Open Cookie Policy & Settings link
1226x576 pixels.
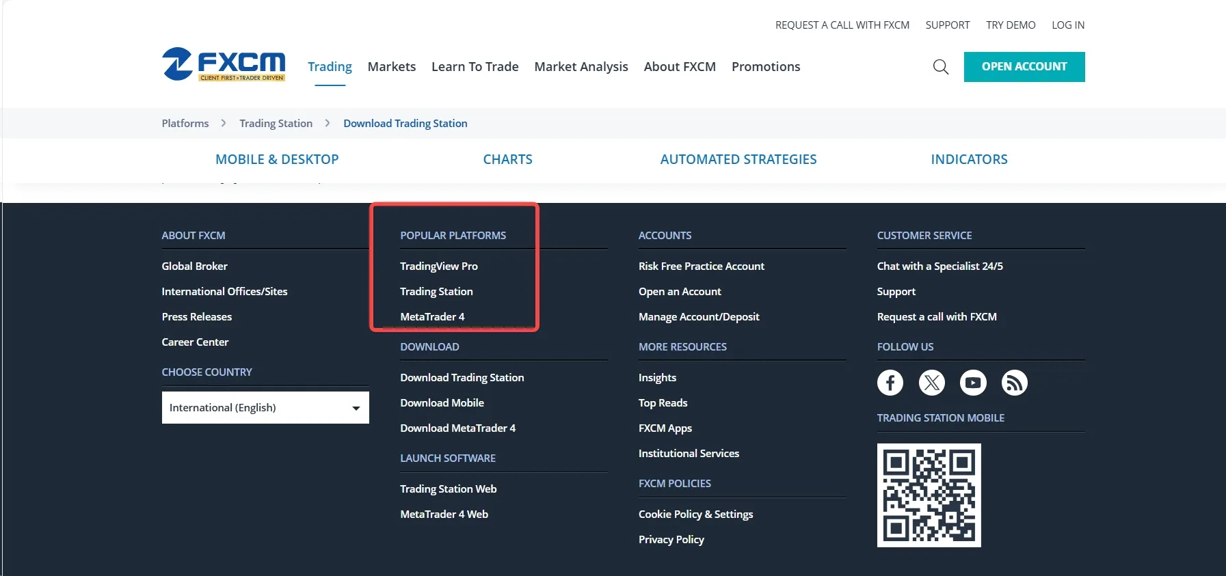tap(696, 515)
